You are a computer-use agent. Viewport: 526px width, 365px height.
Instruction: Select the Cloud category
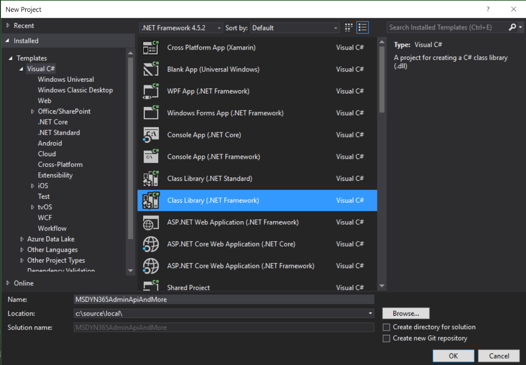click(x=47, y=154)
